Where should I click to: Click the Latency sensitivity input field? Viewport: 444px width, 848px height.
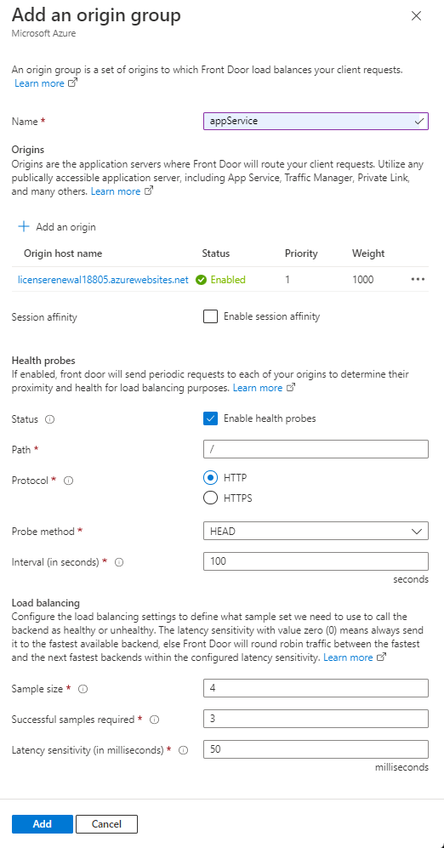coord(316,749)
